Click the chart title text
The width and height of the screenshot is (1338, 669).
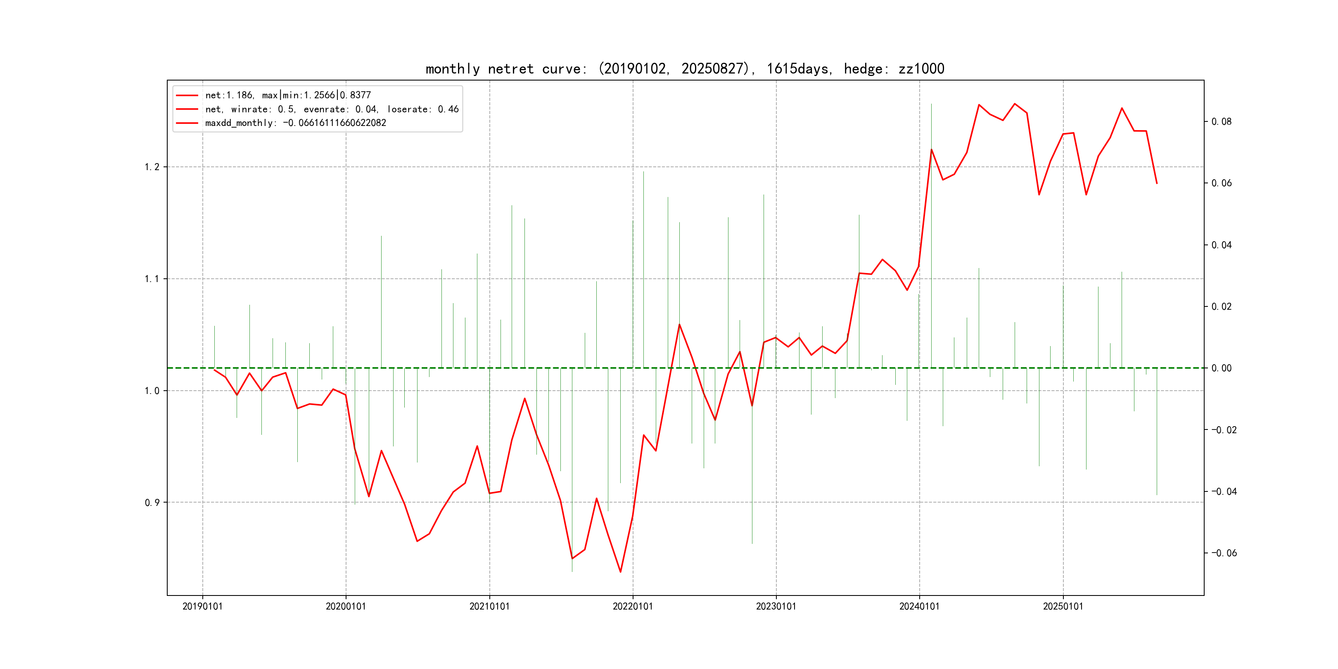[x=685, y=69]
